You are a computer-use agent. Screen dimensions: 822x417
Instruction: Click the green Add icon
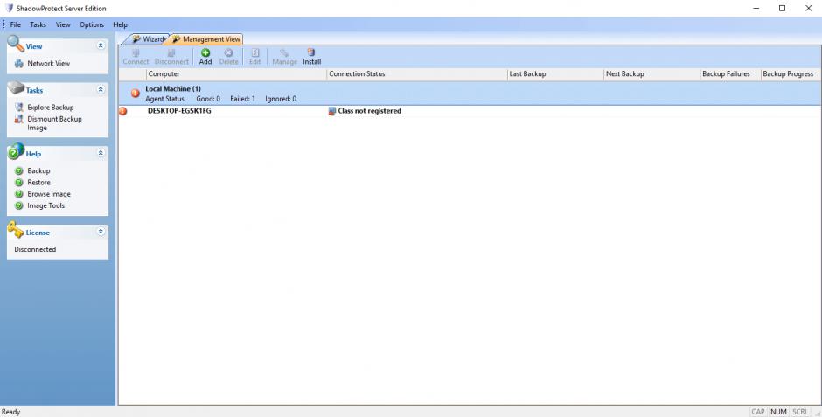click(x=205, y=52)
